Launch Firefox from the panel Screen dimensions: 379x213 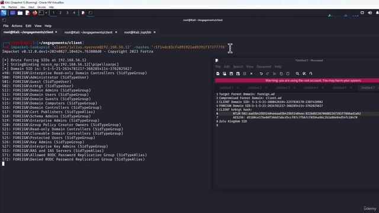34,13
